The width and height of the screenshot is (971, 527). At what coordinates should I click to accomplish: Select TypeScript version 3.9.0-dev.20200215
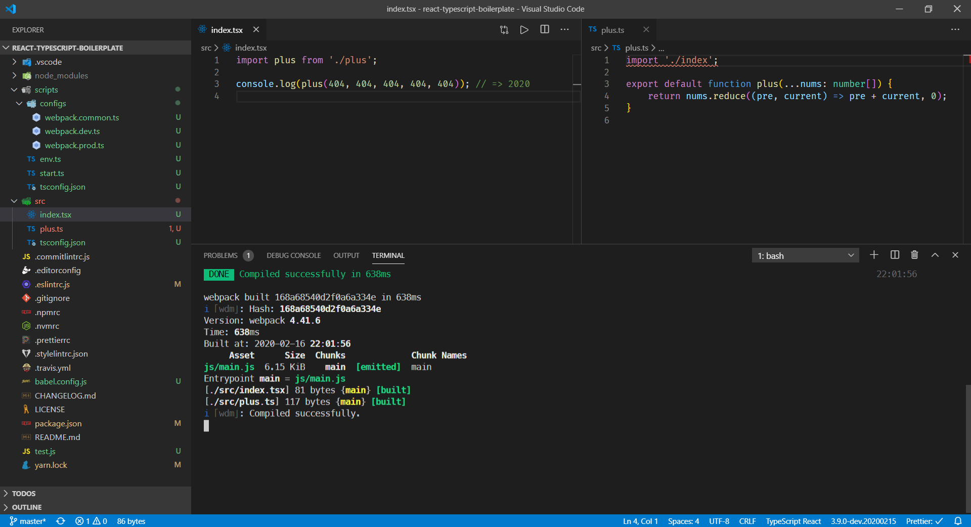coord(863,521)
